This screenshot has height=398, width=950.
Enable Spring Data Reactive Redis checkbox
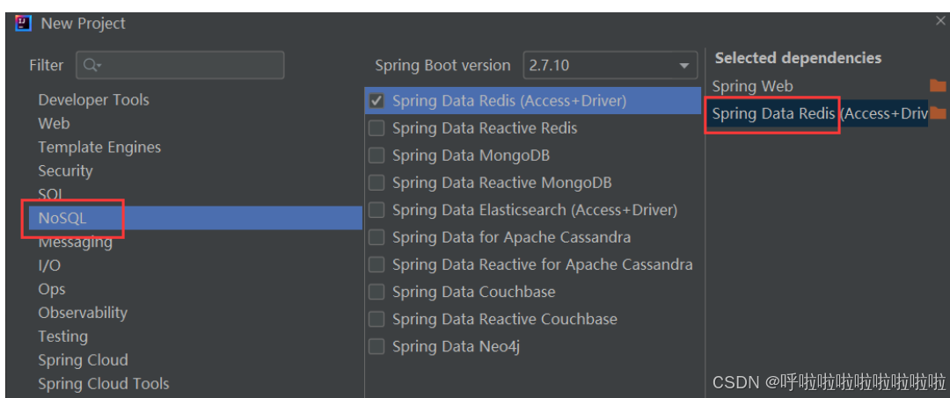point(376,128)
